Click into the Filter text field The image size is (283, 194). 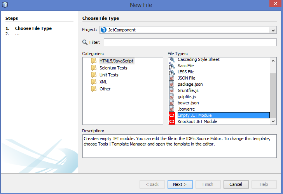[190, 42]
